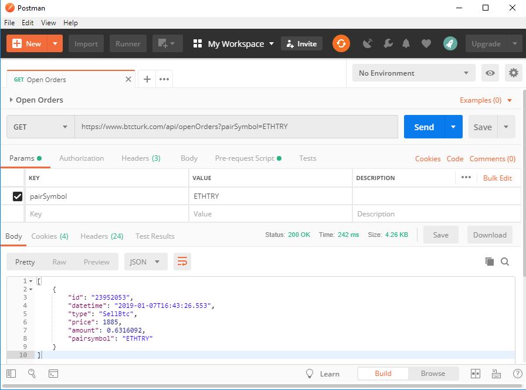
Task: Open the settings wrench icon
Action: coord(388,43)
